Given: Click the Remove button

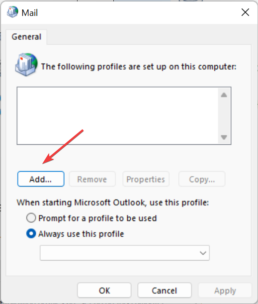Looking at the screenshot, I should 92,179.
